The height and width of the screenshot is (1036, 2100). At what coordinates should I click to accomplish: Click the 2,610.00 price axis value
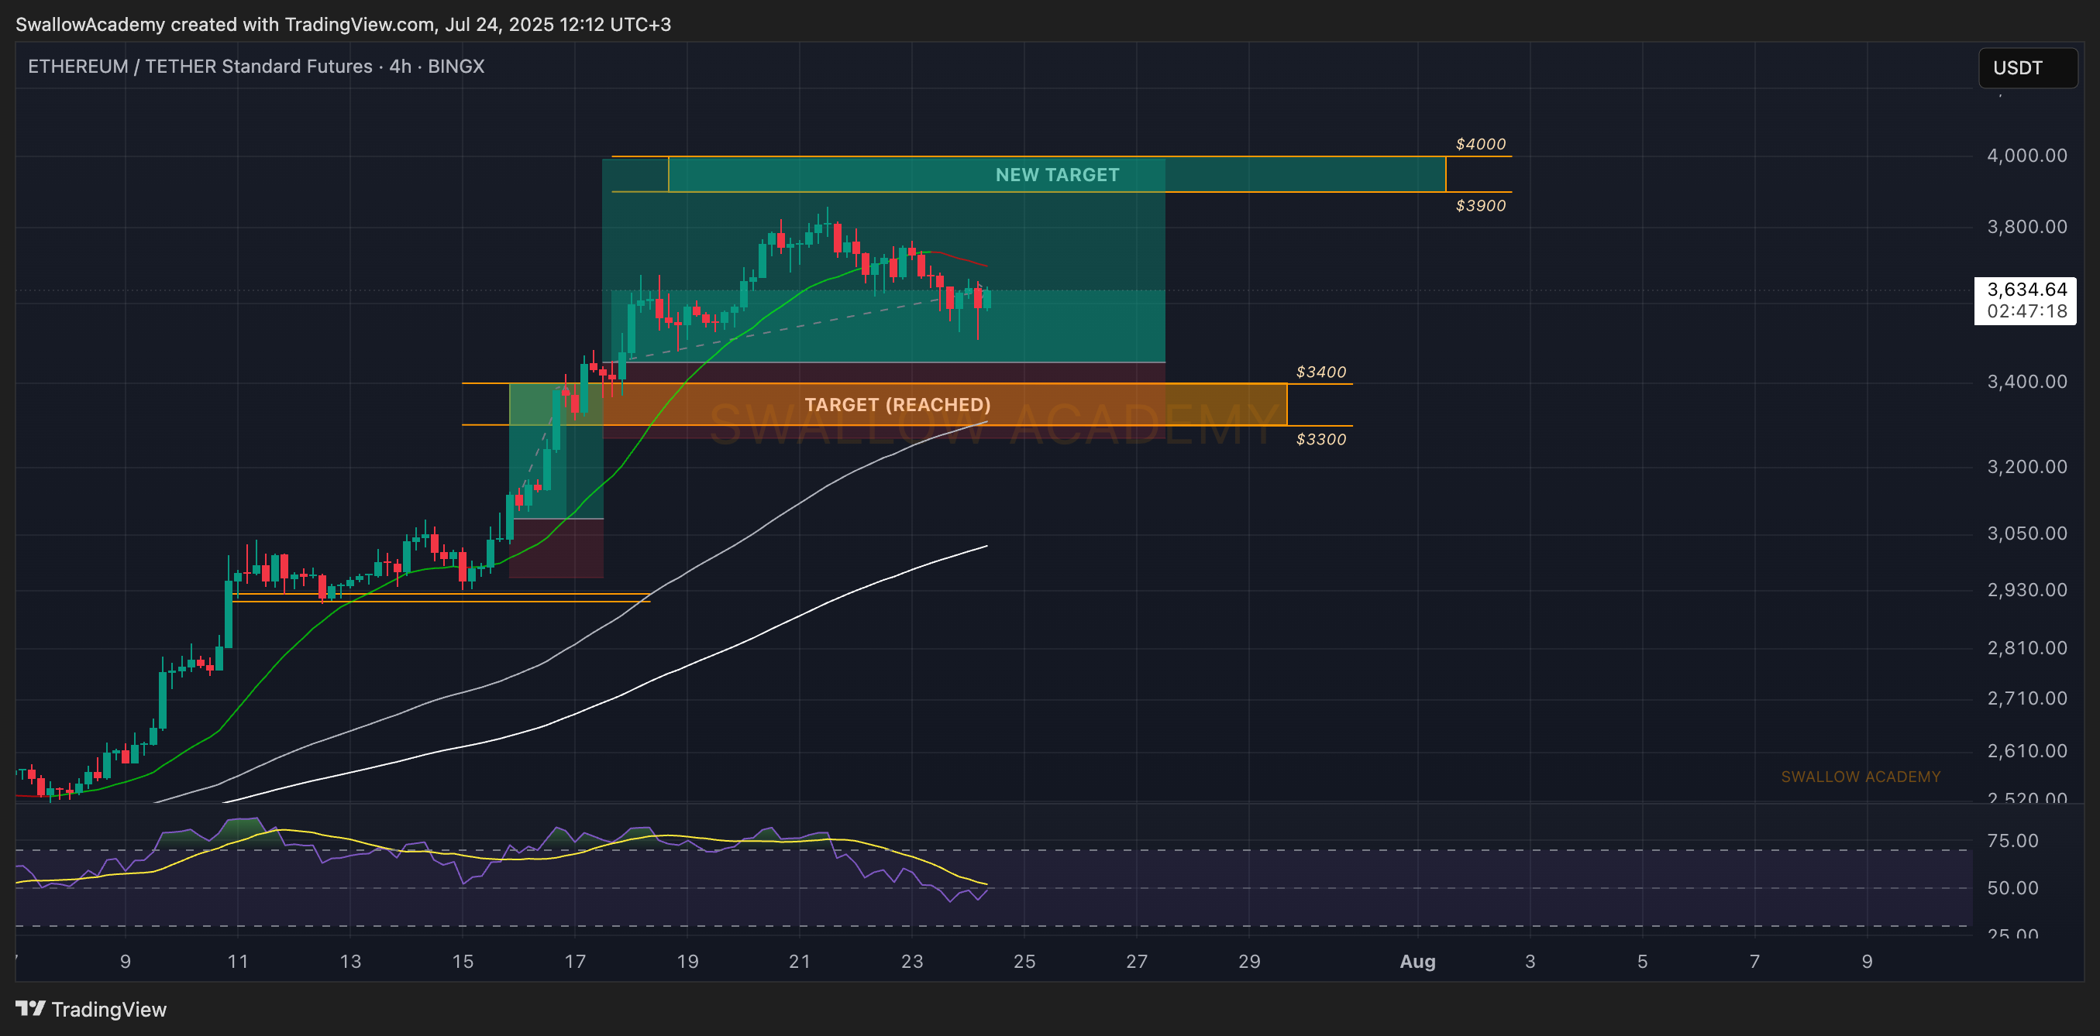(2026, 751)
